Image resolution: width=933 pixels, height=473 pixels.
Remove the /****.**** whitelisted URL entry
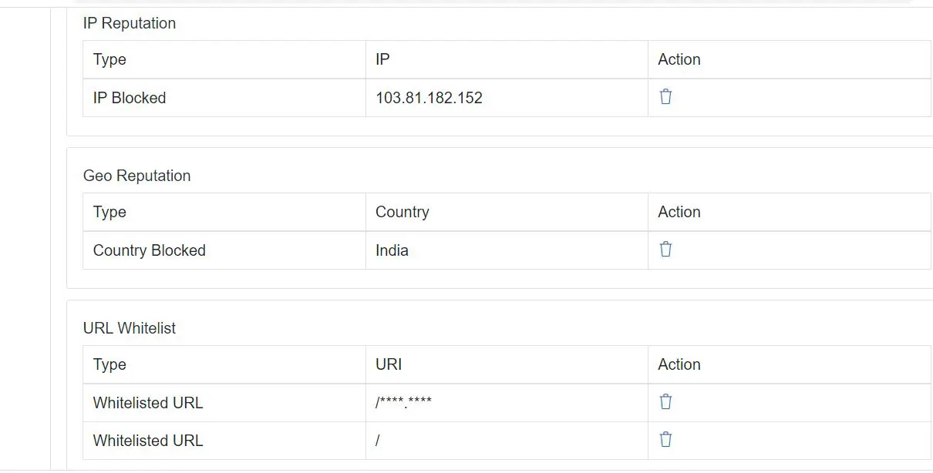pyautogui.click(x=665, y=402)
